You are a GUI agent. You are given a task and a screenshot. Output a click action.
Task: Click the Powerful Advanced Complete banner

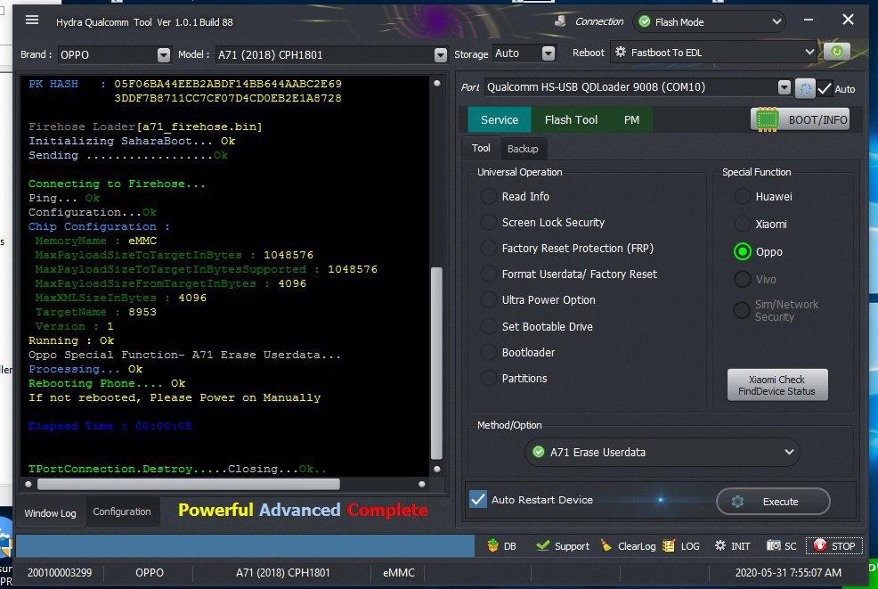click(303, 510)
